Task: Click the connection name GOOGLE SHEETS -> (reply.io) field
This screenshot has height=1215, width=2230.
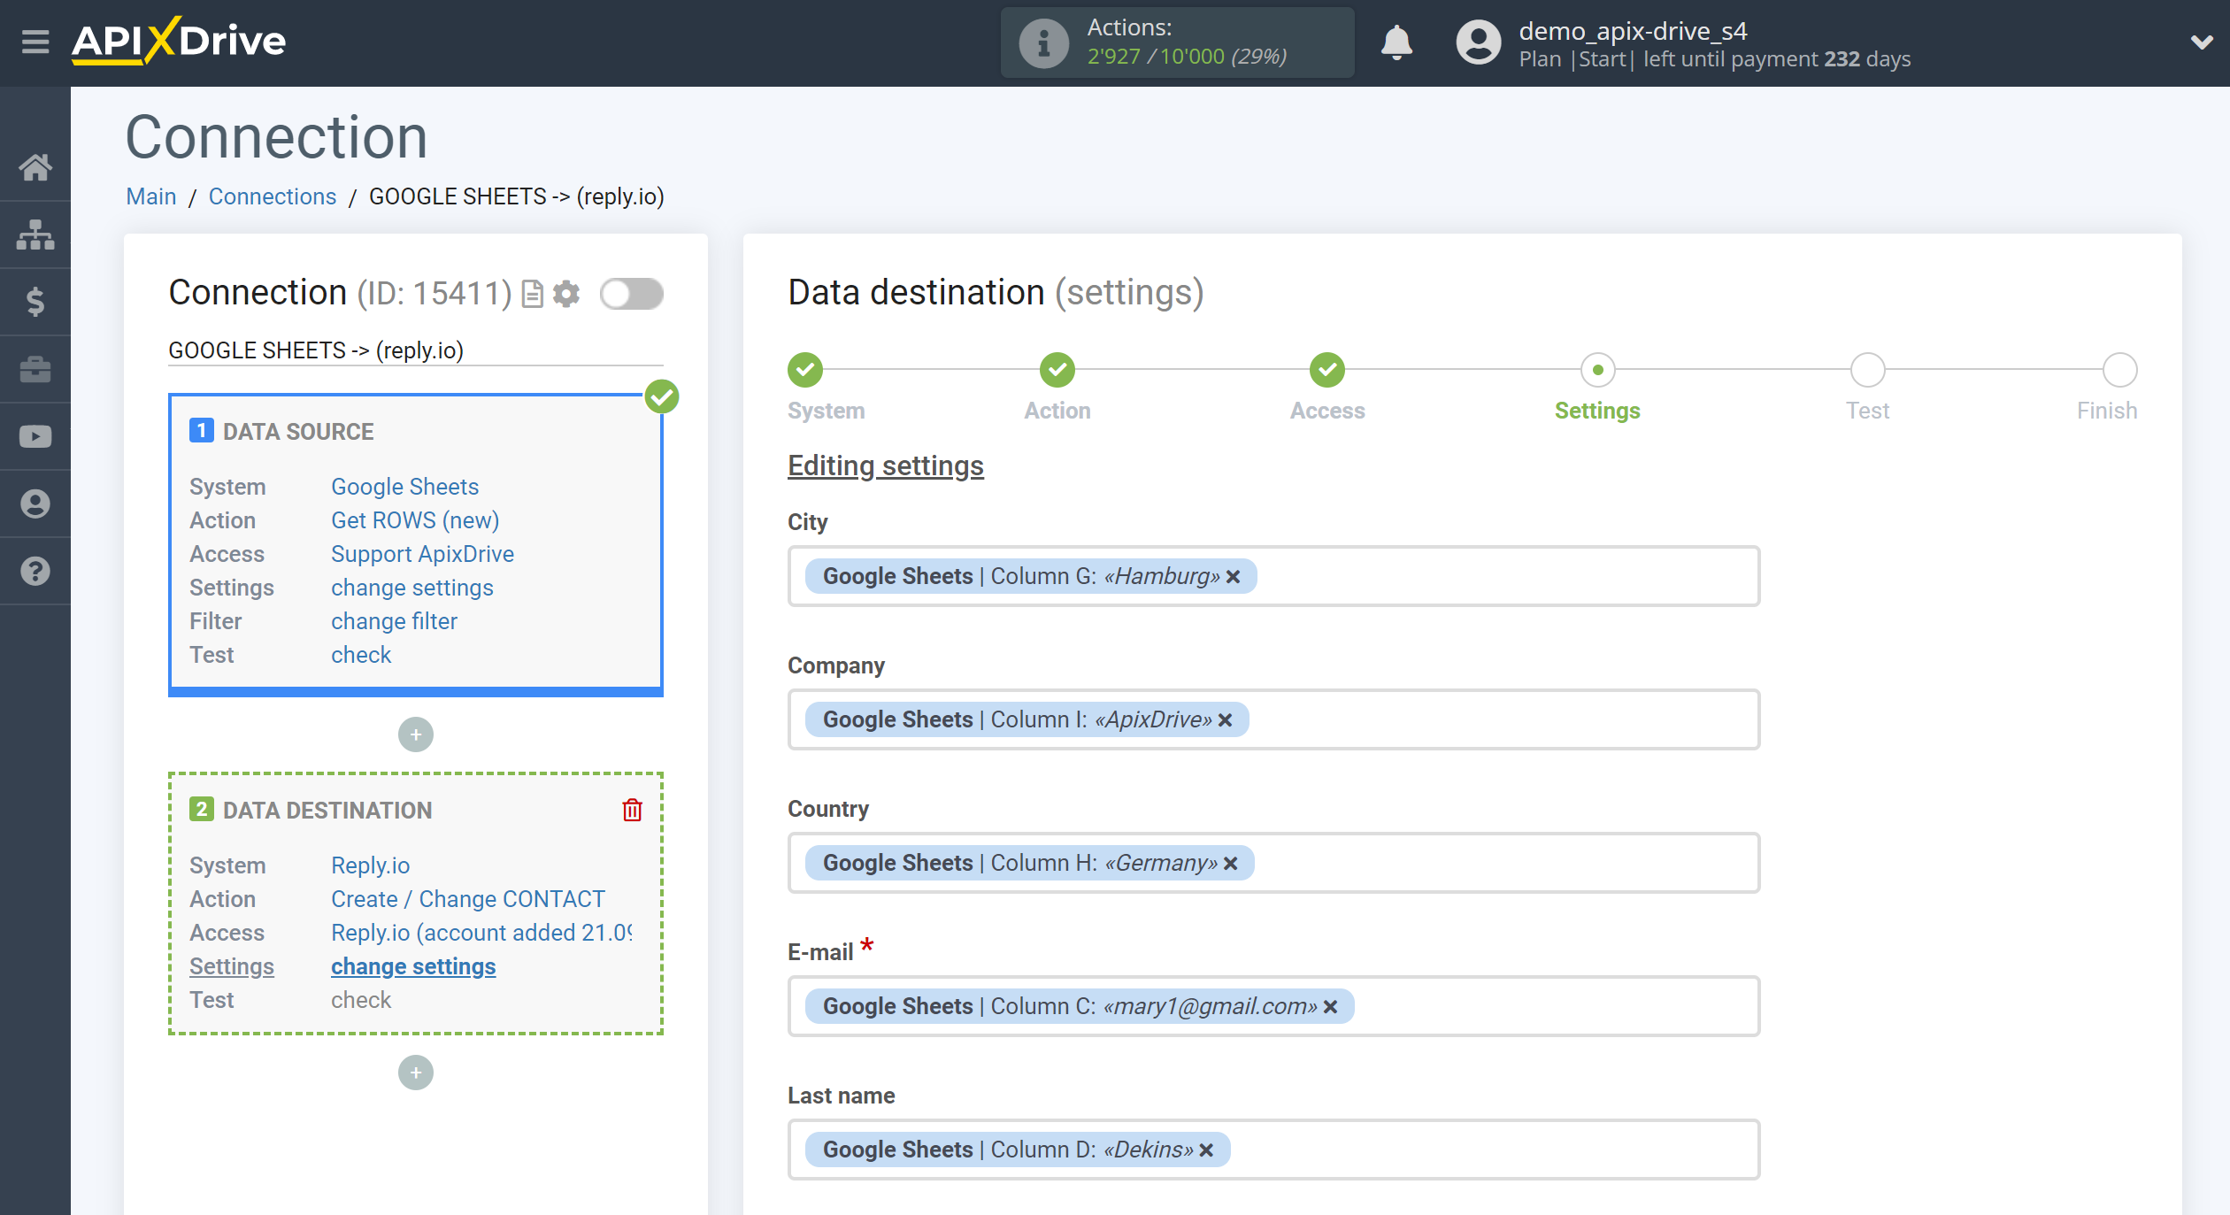Action: click(416, 350)
